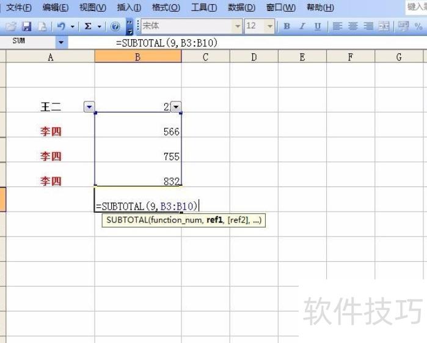427x343 pixels.
Task: Open the 编辑(E) menu
Action: pos(55,7)
